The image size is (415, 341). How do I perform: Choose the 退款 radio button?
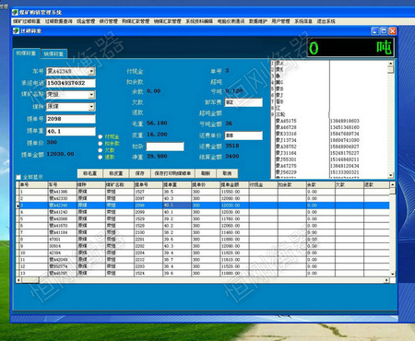tap(101, 157)
